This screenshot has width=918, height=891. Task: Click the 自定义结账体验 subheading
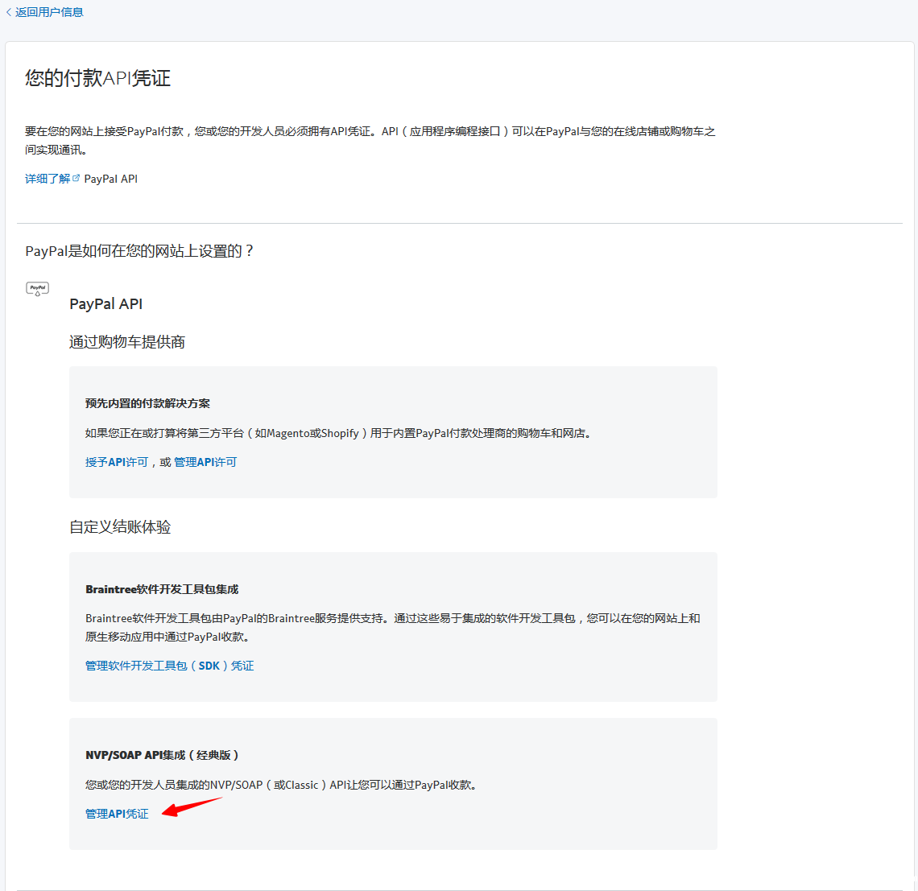[120, 527]
